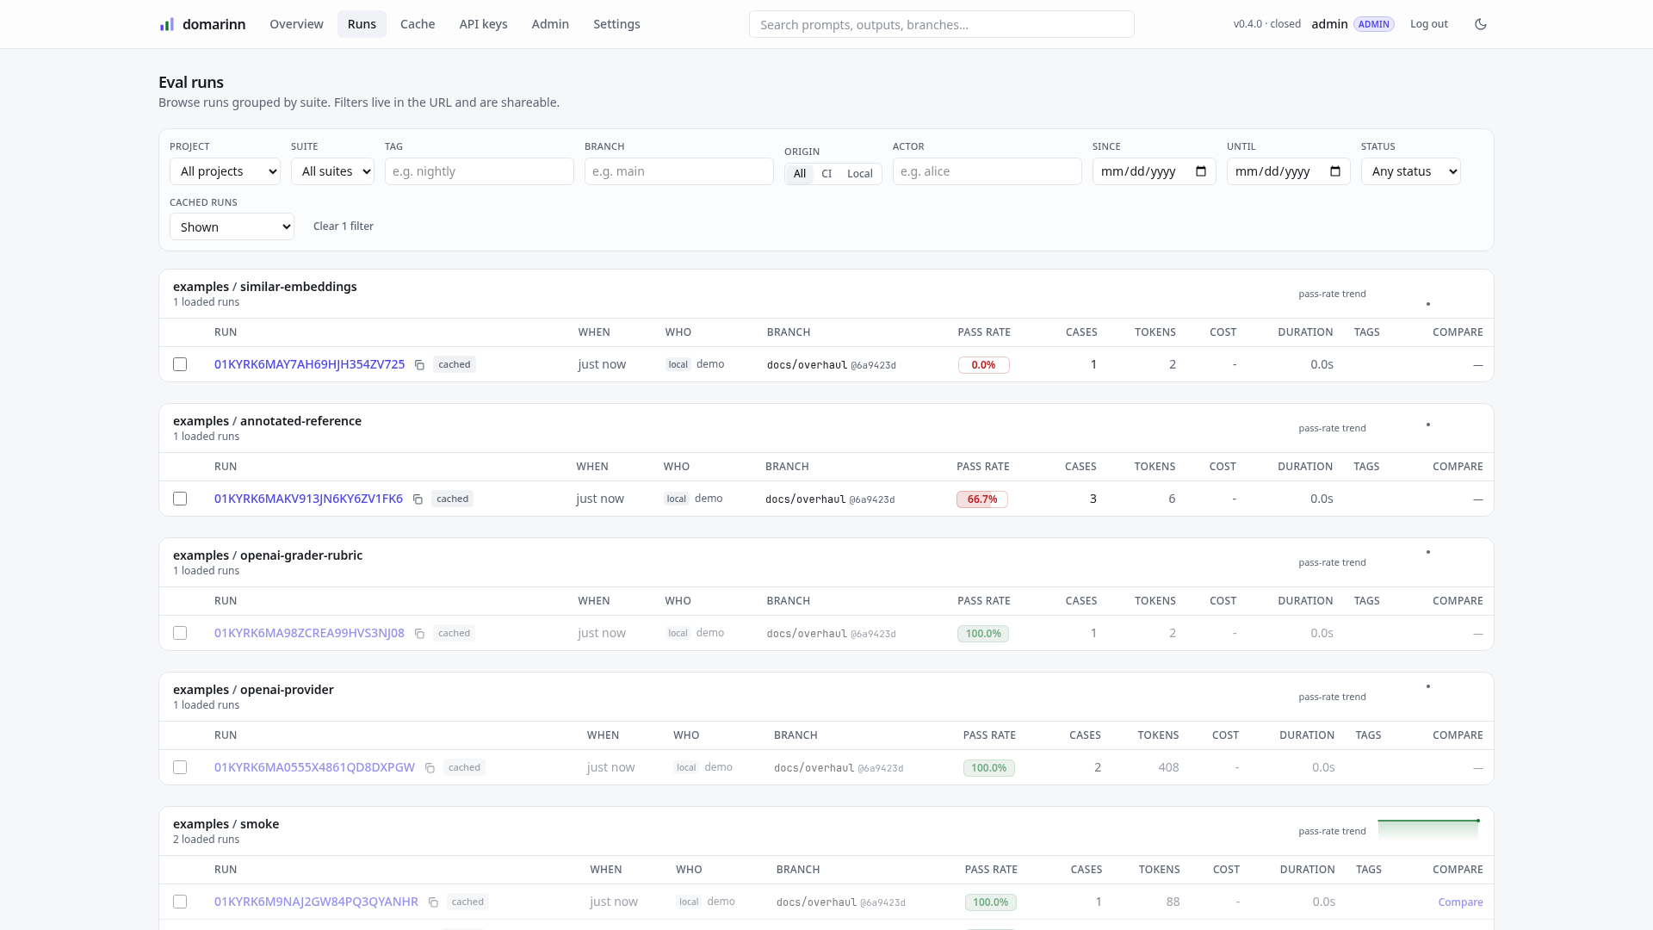Select the CI origin filter option

coord(826,174)
